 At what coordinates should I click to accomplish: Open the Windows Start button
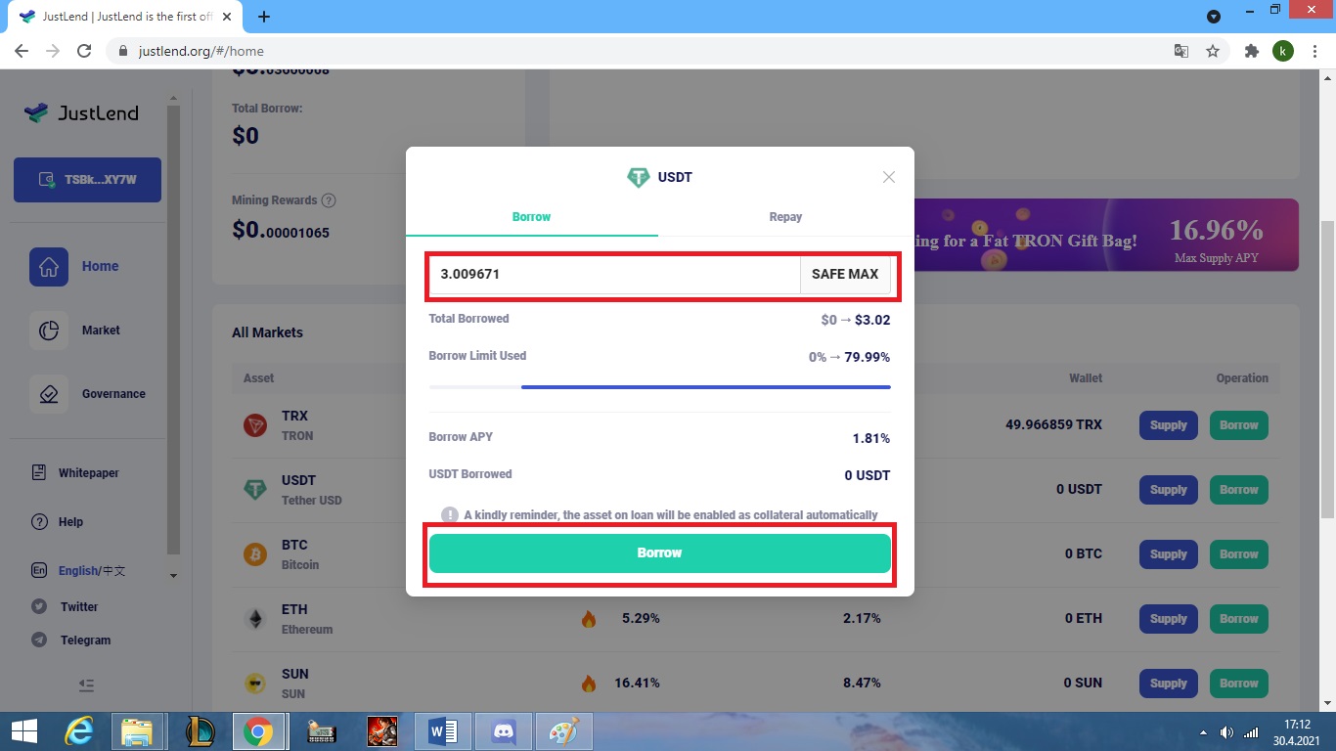[x=23, y=731]
